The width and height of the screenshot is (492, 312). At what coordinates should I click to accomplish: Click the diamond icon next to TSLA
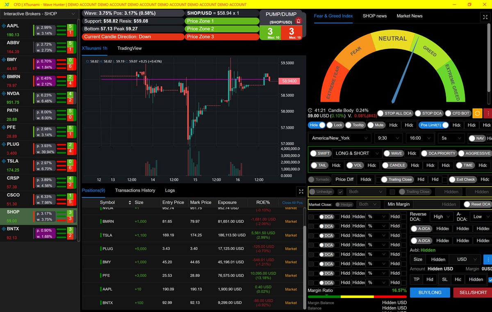point(4,161)
